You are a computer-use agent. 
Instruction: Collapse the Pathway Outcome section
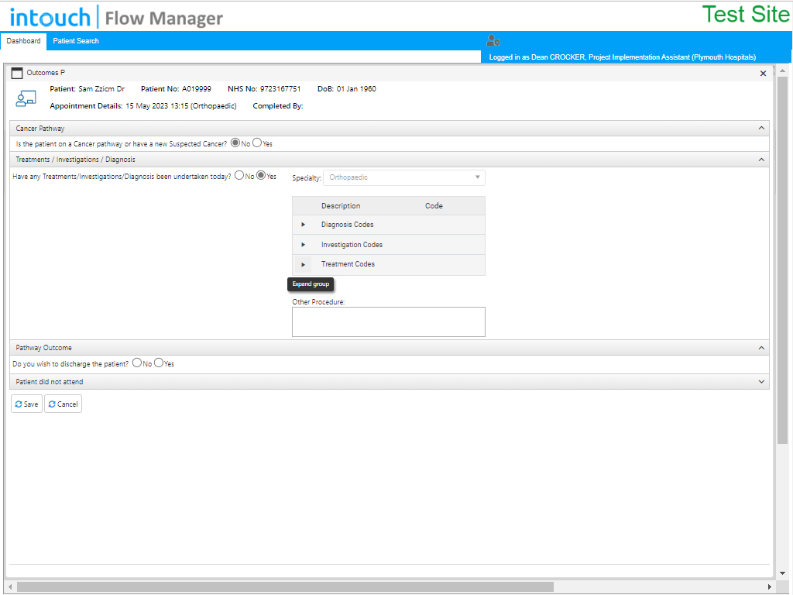point(761,348)
